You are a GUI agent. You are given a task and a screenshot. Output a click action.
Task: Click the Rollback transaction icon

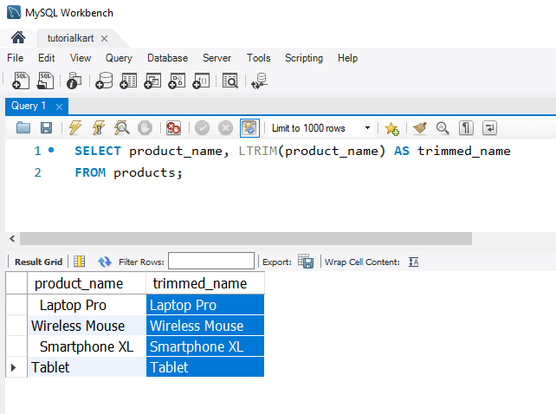pos(225,127)
